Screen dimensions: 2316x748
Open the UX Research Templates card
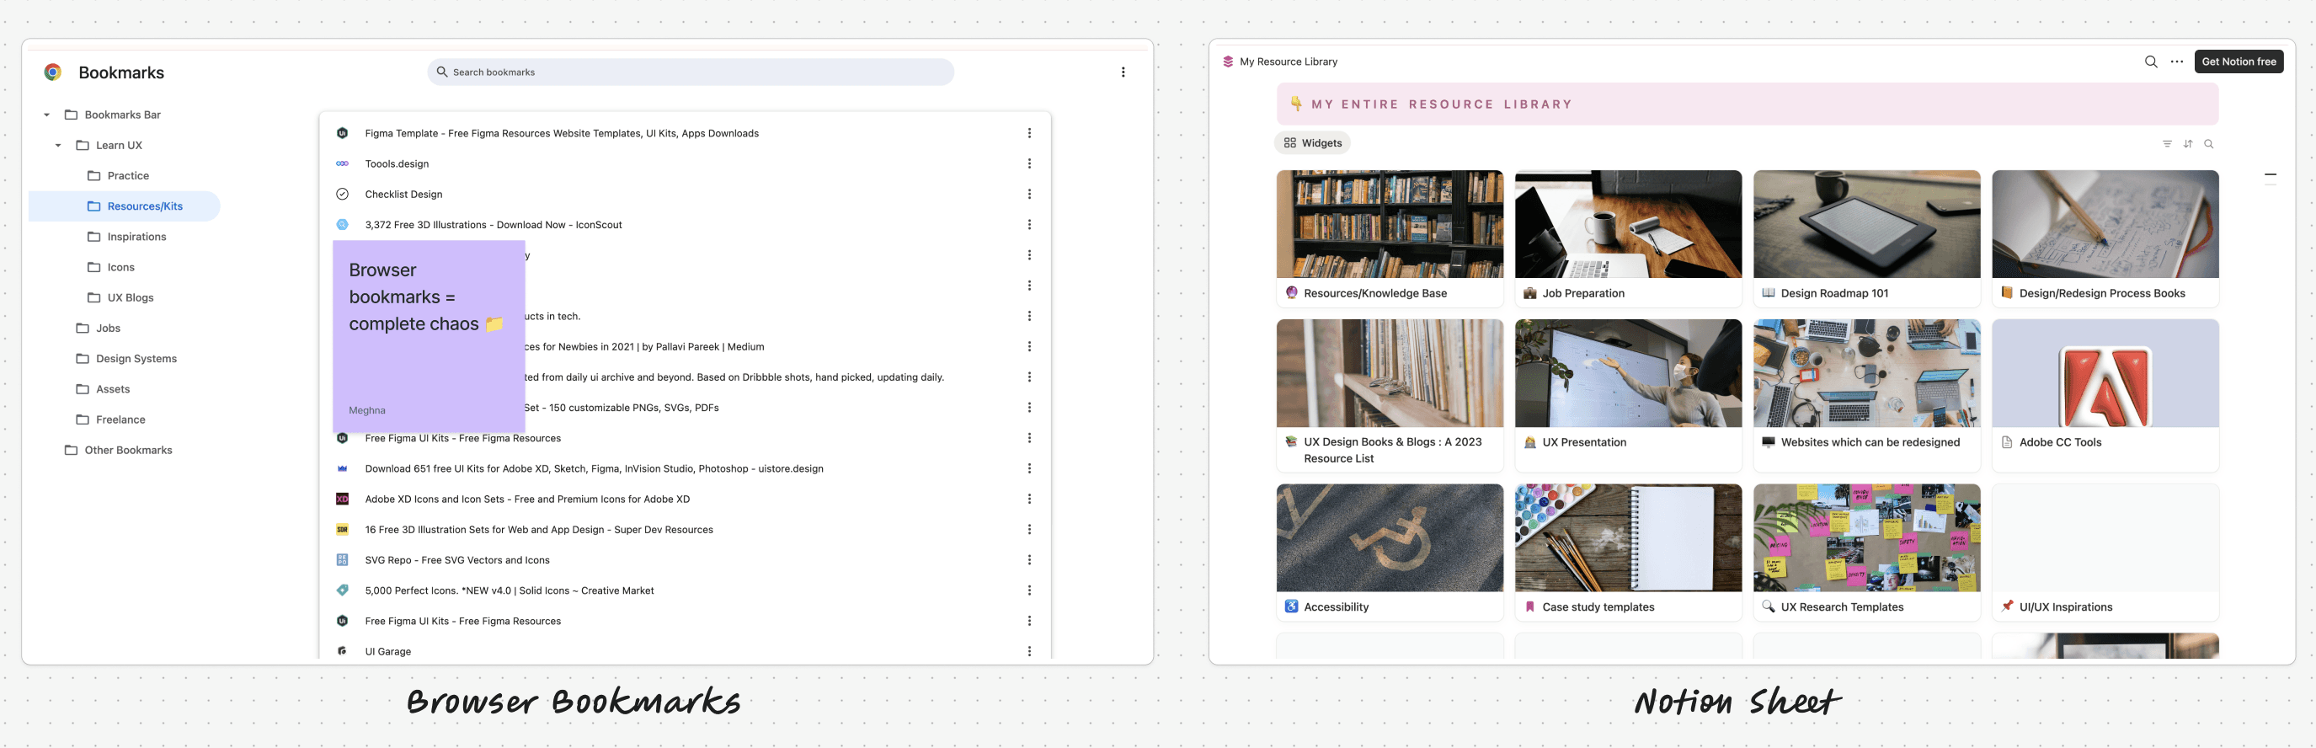coord(1866,553)
